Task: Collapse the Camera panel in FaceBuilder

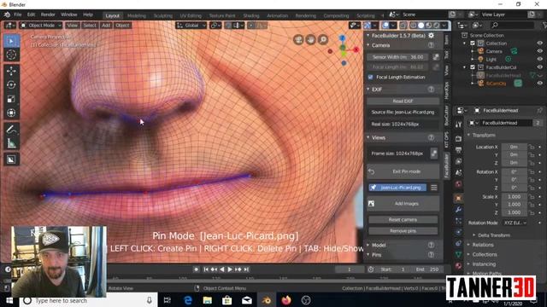Action: tap(368, 45)
